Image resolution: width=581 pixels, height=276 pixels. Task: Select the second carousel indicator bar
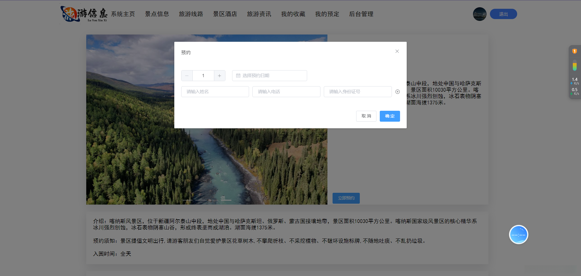tap(200, 200)
